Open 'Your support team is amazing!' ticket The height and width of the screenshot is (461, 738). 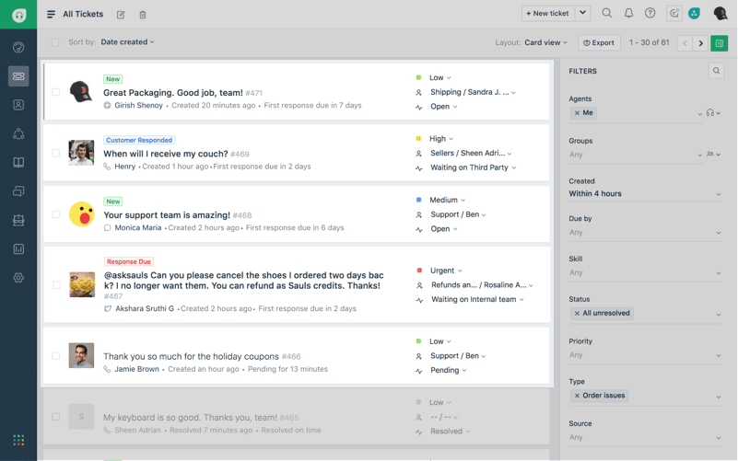[x=166, y=215]
